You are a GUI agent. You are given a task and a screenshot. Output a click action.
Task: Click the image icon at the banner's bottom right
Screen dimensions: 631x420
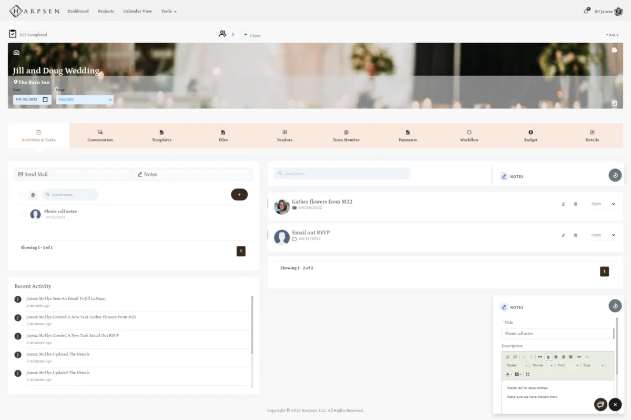pos(614,103)
